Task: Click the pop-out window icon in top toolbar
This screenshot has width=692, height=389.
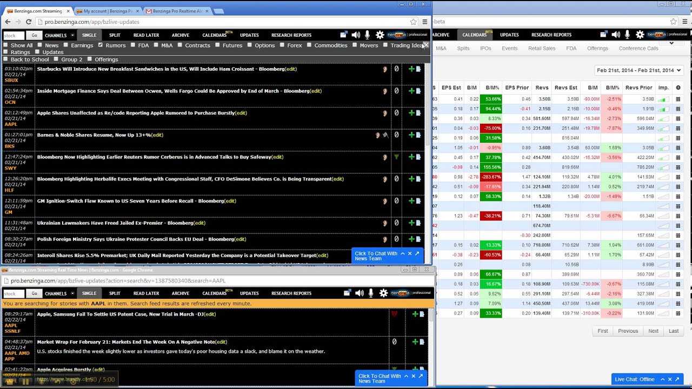Action: coord(344,35)
